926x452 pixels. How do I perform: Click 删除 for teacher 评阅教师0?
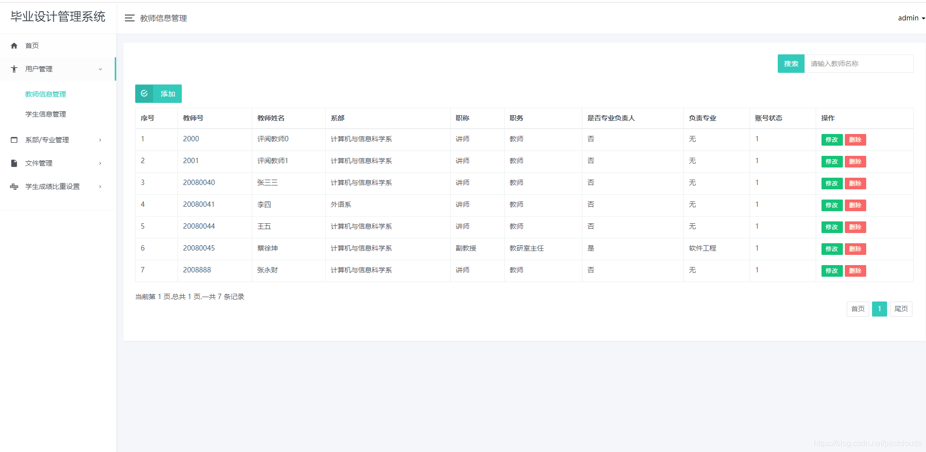pyautogui.click(x=855, y=140)
